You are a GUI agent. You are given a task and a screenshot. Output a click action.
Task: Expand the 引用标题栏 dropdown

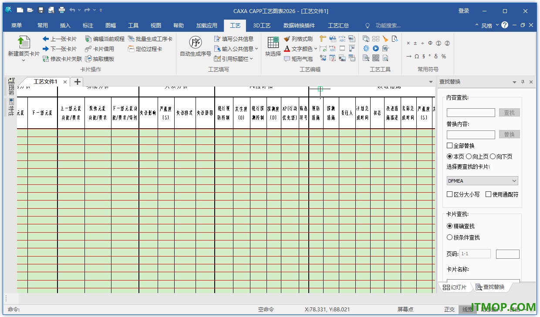tap(252, 59)
